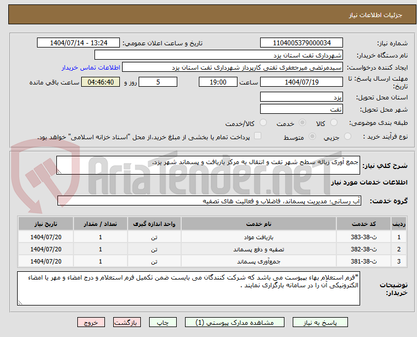Click the announcement date field 1404/07/14 - 13:24
Screen dimensions: 417x337
coord(78,43)
